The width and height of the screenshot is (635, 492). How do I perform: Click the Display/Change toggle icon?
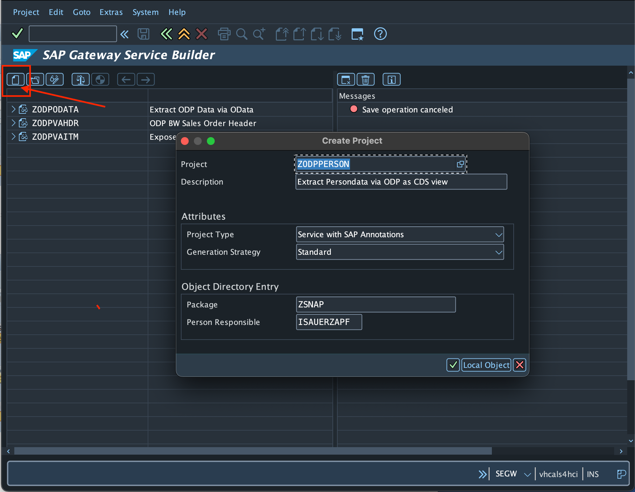click(x=55, y=80)
